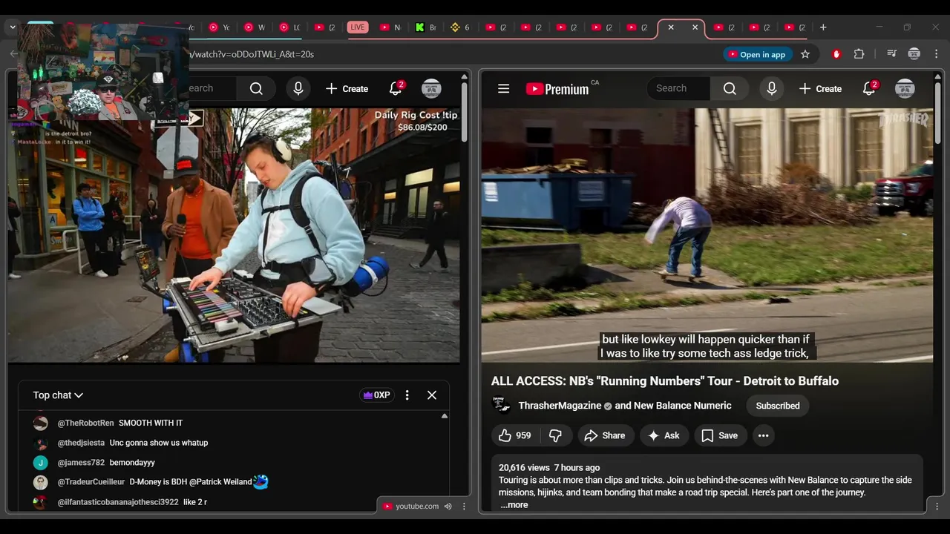Click the chat scroll-up arrow
This screenshot has height=534, width=950.
coord(445,416)
